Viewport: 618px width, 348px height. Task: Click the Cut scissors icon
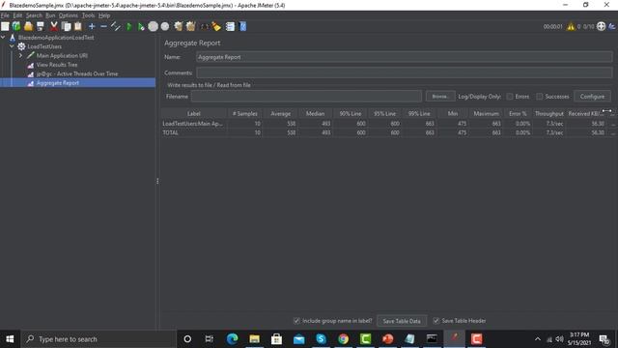tap(54, 26)
